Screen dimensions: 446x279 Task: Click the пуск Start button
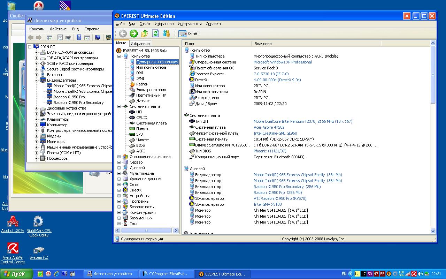point(17,274)
